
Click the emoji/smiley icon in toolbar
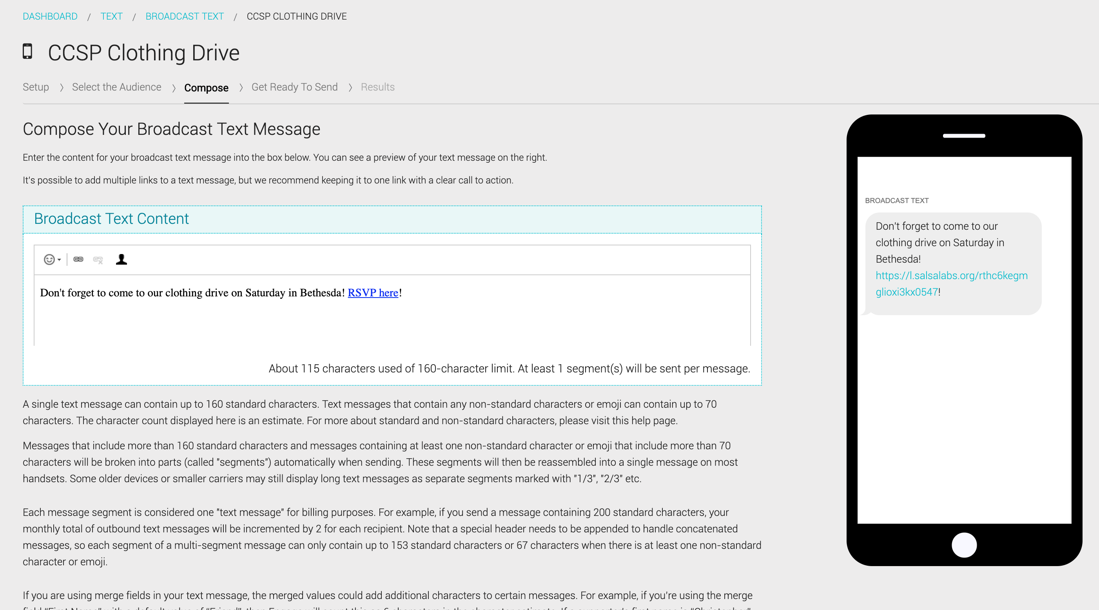click(x=49, y=259)
